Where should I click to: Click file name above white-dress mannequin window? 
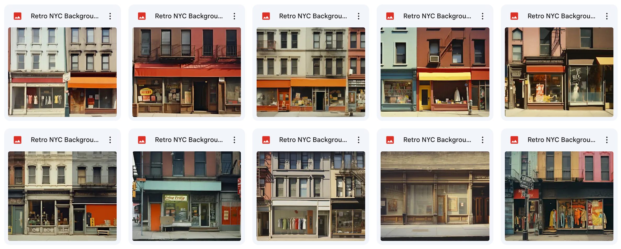pyautogui.click(x=561, y=16)
